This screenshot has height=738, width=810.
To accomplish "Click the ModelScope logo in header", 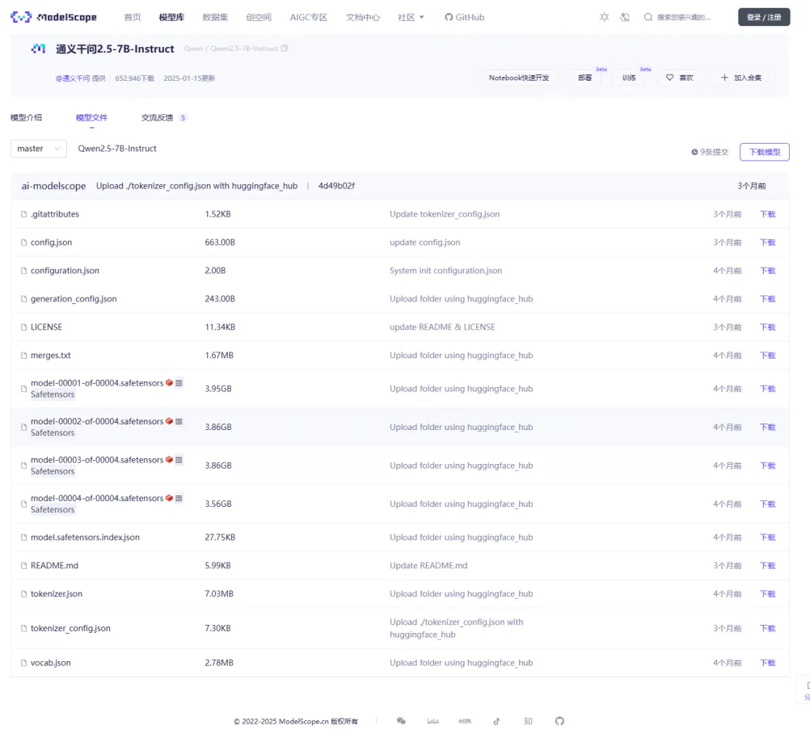I will [53, 17].
